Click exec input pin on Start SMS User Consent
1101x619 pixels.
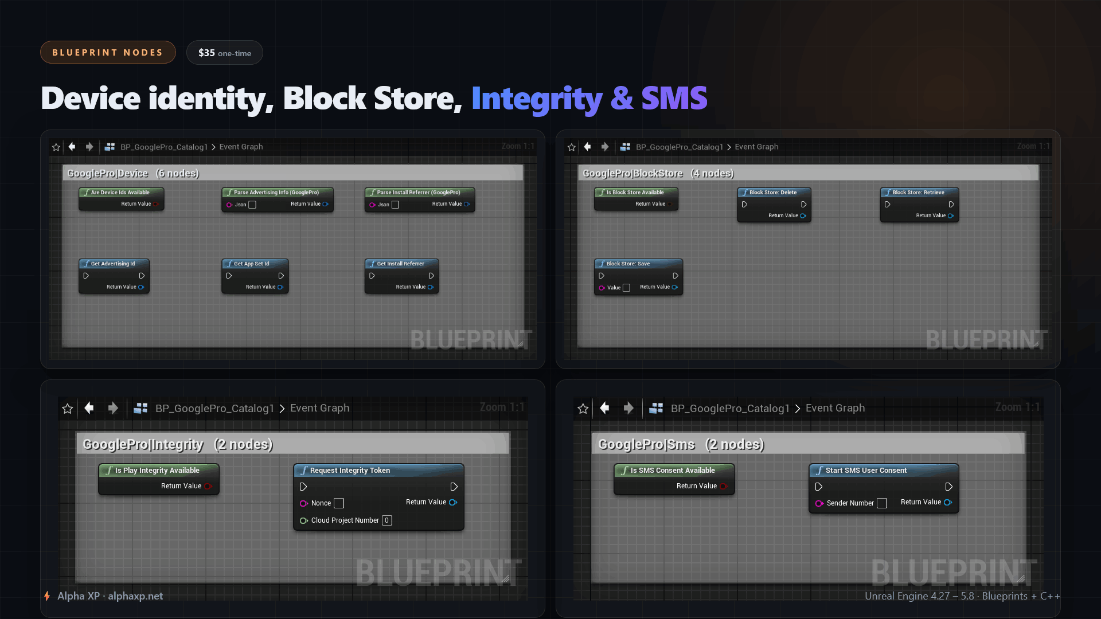pyautogui.click(x=819, y=487)
